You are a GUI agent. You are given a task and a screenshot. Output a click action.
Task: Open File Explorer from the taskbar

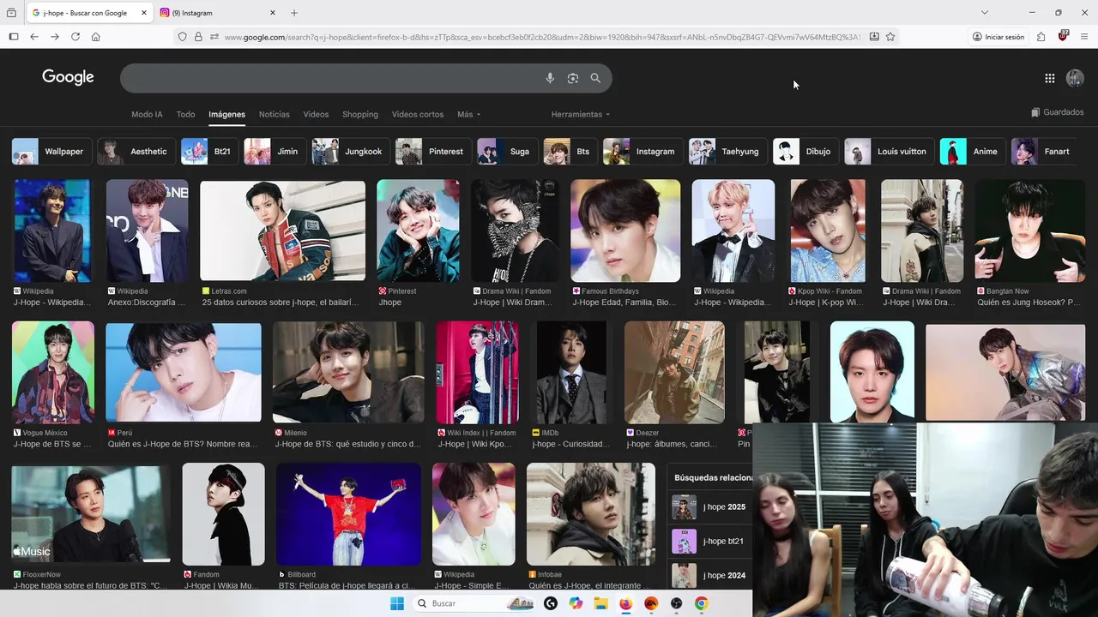(x=600, y=603)
